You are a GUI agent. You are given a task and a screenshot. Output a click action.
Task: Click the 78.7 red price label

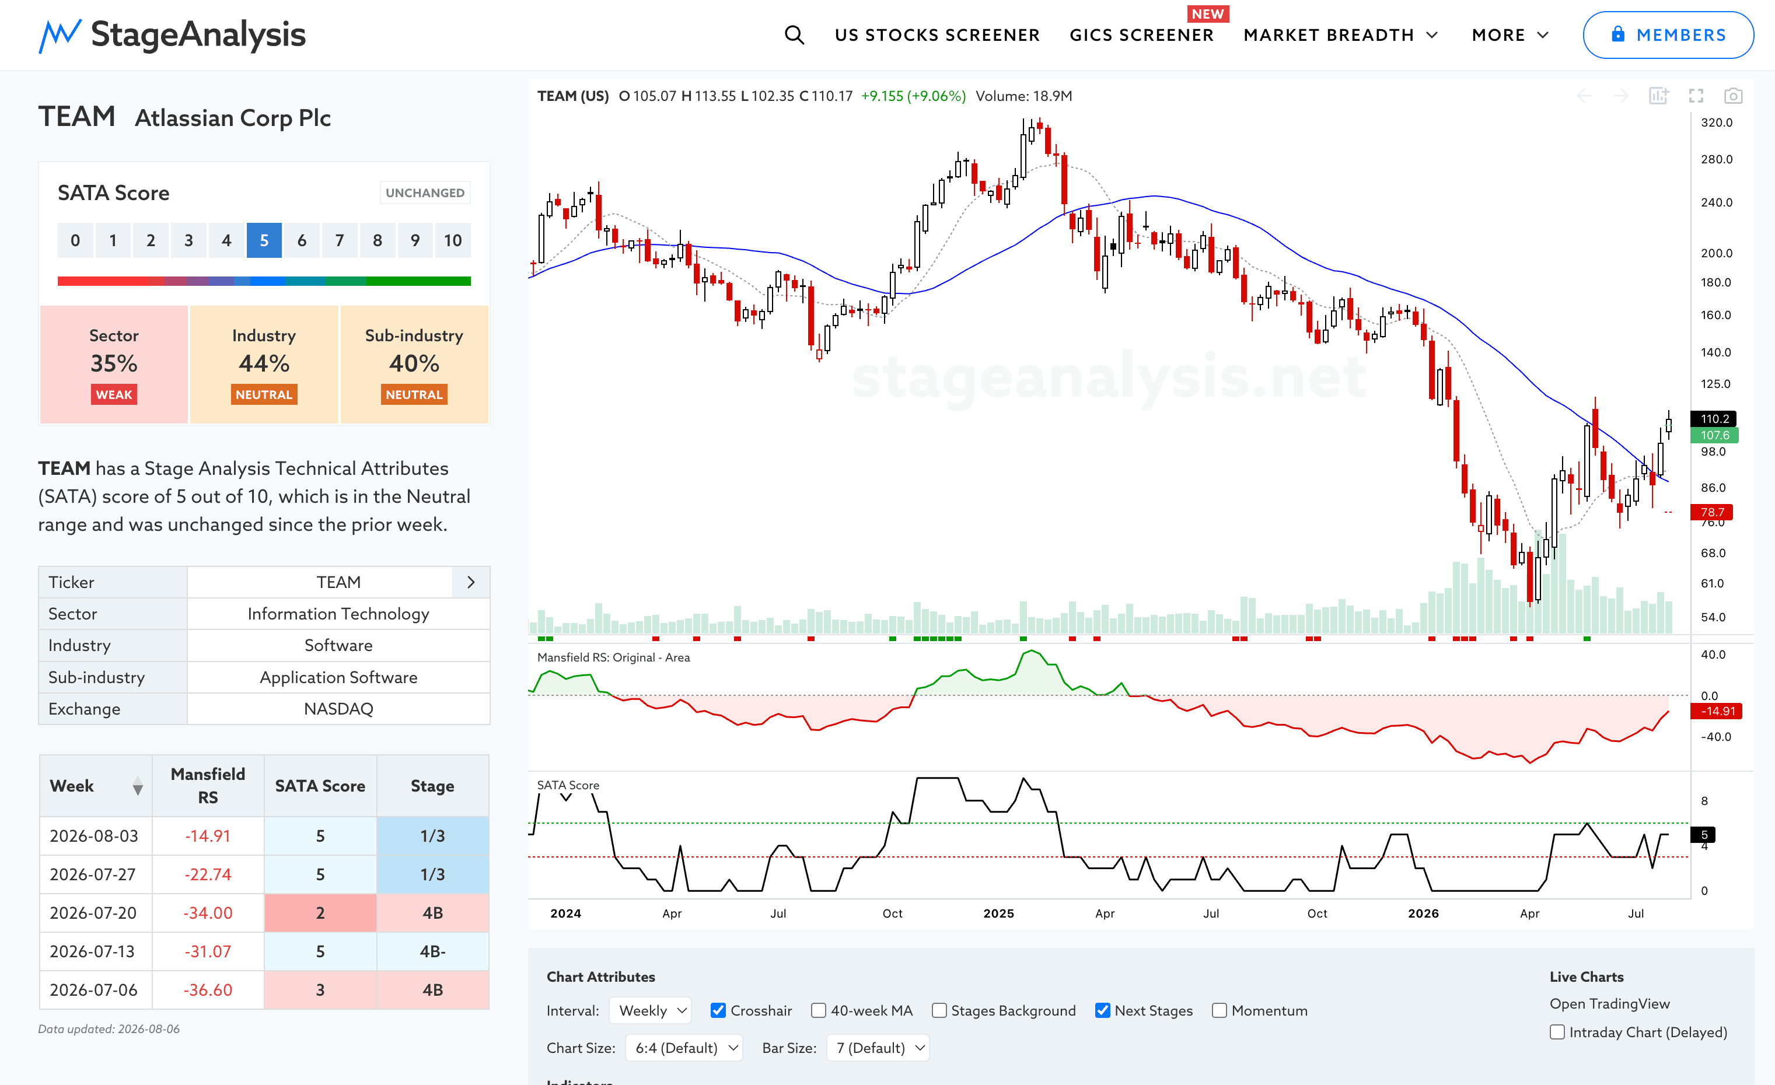pyautogui.click(x=1711, y=512)
